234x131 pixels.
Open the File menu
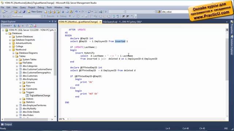[3, 7]
